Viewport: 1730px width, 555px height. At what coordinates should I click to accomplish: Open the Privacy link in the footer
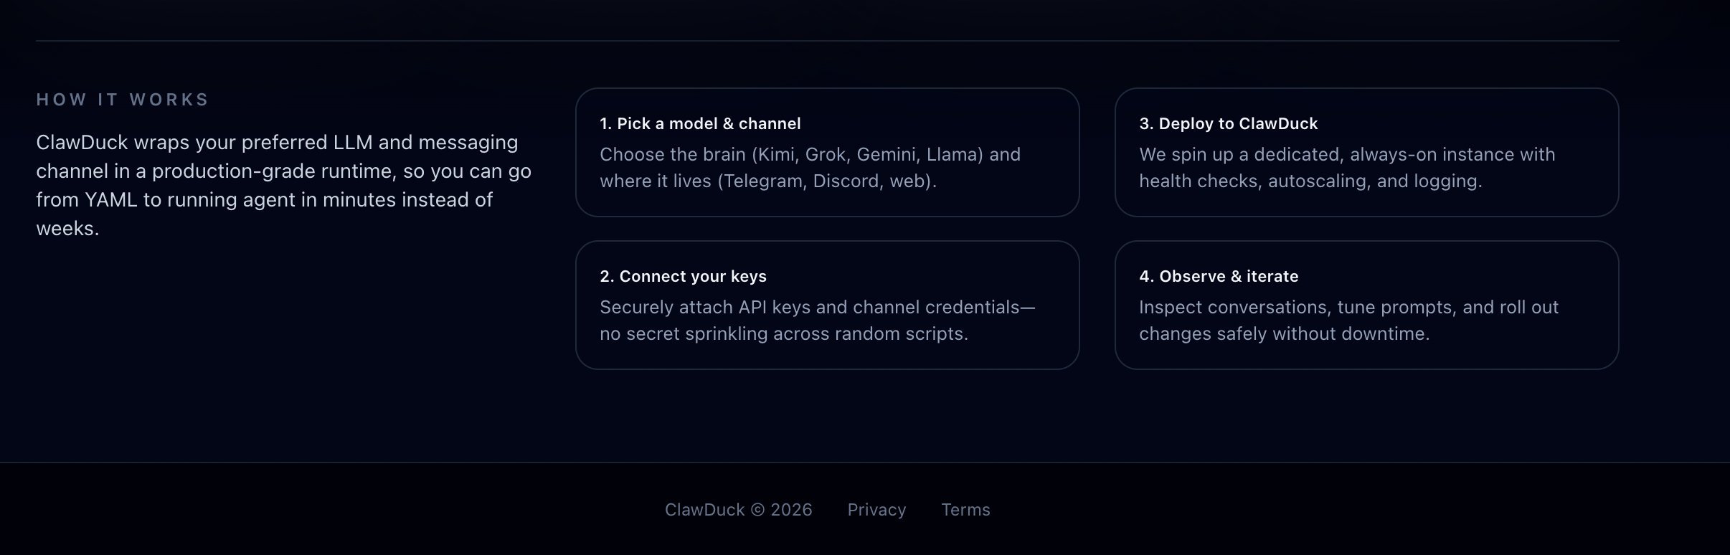(x=876, y=510)
